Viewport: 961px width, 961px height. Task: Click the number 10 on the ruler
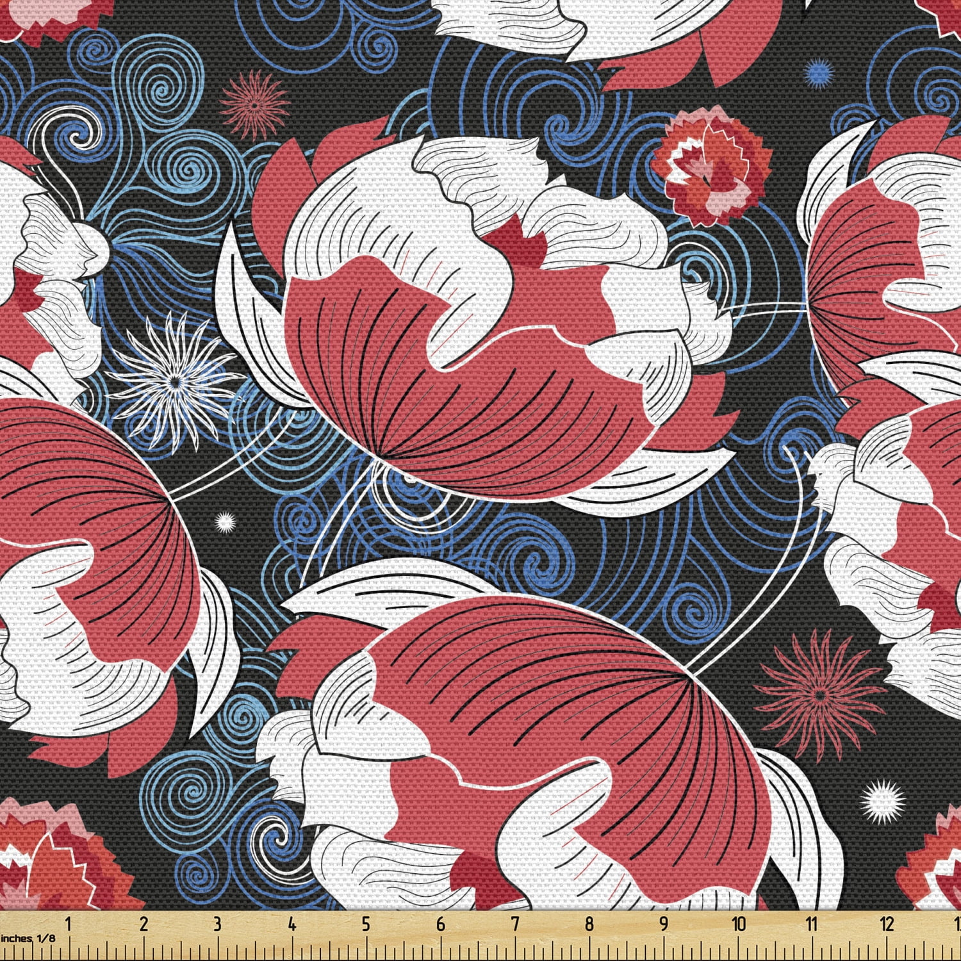[739, 923]
